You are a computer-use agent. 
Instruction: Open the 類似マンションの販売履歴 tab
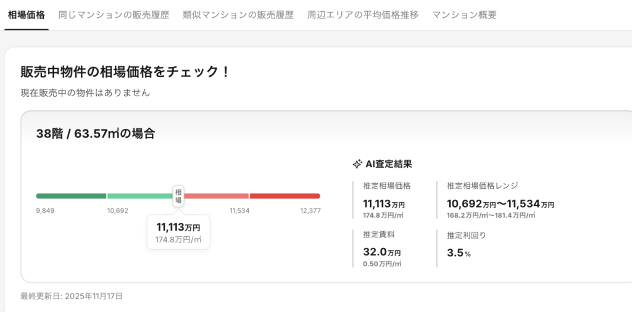(238, 15)
